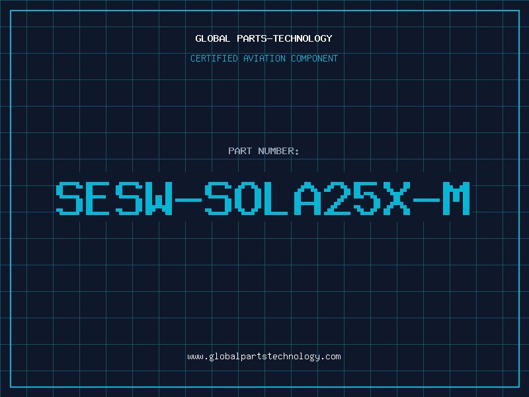Select the CERTIFIED AVIATION COMPONENT subtitle
Image resolution: width=529 pixels, height=397 pixels.
click(264, 58)
